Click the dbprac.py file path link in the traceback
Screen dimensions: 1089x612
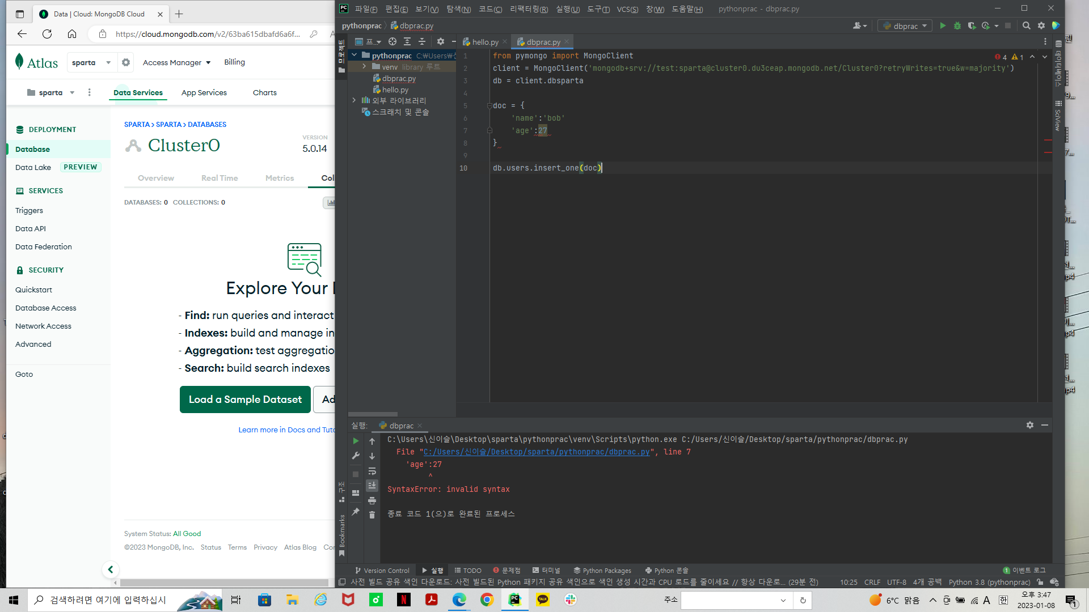click(x=537, y=452)
